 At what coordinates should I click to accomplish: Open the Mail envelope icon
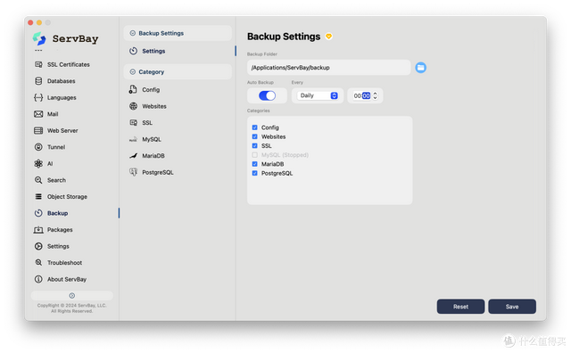(38, 114)
